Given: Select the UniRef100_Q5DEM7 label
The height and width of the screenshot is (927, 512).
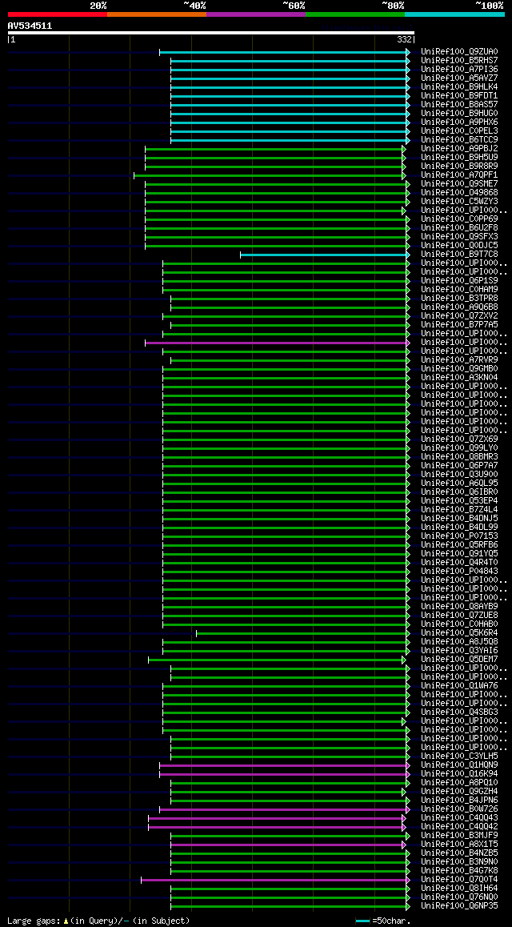Looking at the screenshot, I should pyautogui.click(x=459, y=660).
